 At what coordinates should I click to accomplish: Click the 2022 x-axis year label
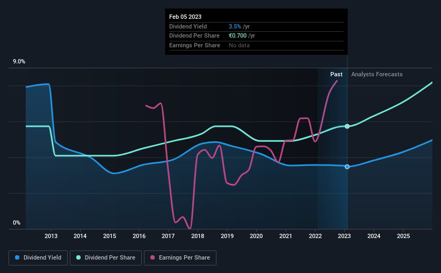[x=315, y=236]
